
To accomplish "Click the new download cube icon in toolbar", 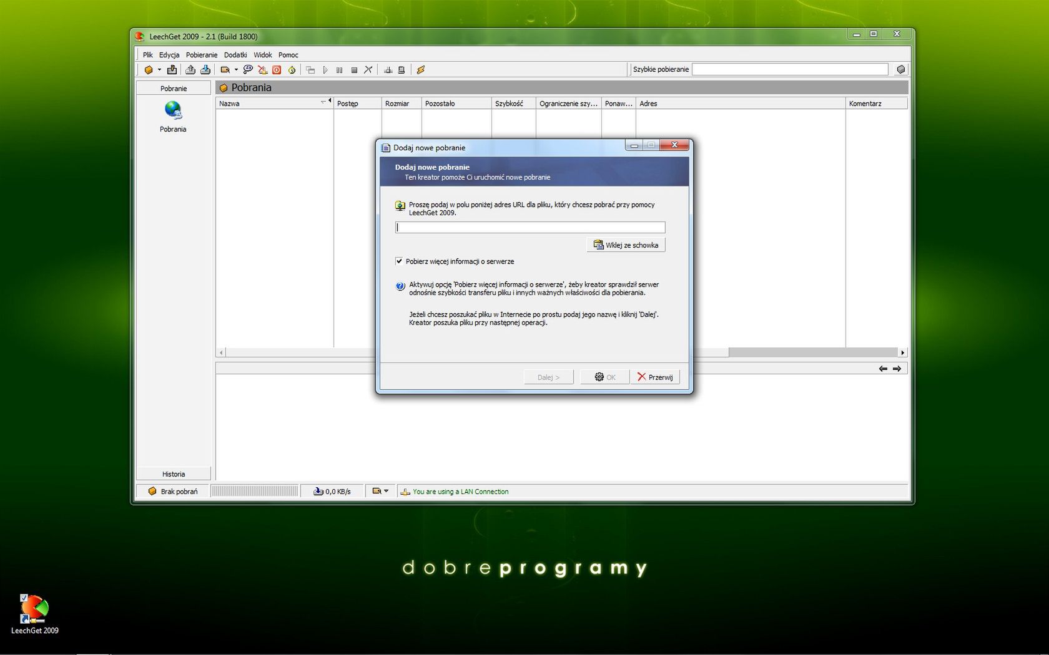I will (149, 70).
